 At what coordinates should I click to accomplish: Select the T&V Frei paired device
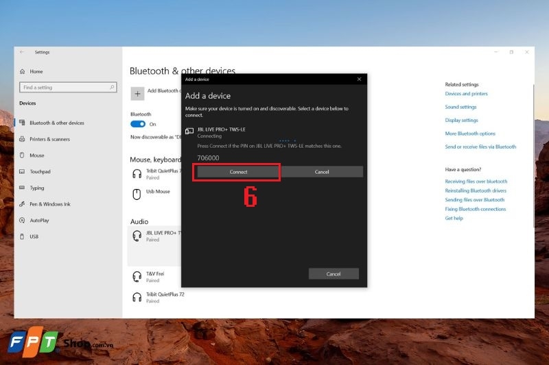(155, 277)
